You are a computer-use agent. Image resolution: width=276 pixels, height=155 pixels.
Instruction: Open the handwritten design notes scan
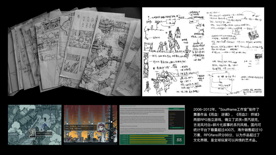(x=203, y=52)
